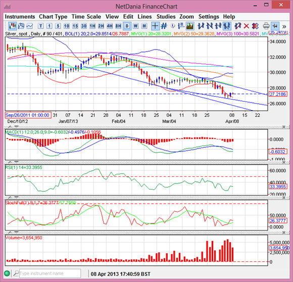The image size is (293, 282).
Task: Toggle the volume bars icon
Action: [x=190, y=26]
